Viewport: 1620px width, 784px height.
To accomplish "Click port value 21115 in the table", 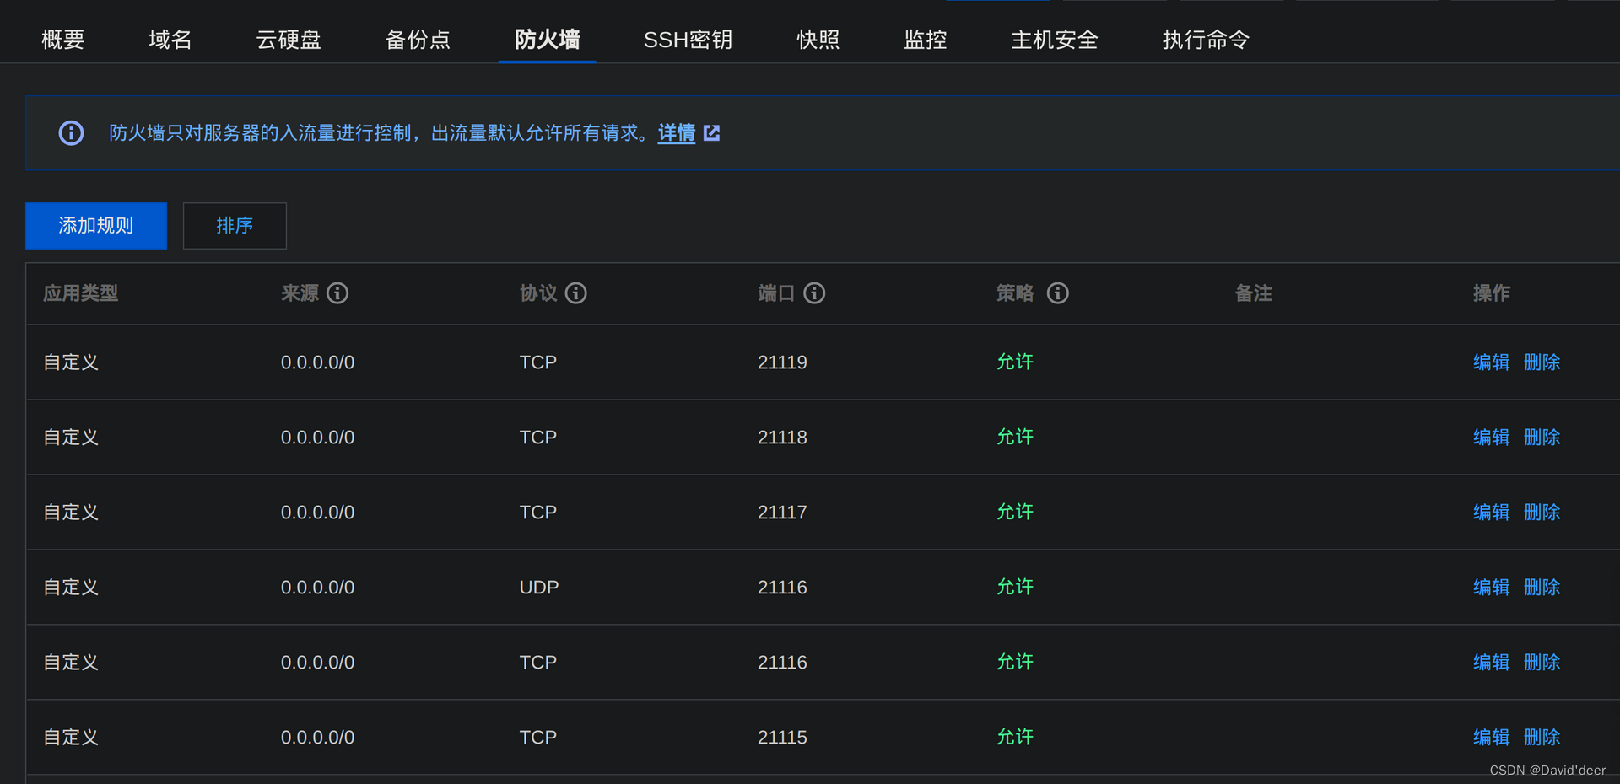I will tap(782, 738).
